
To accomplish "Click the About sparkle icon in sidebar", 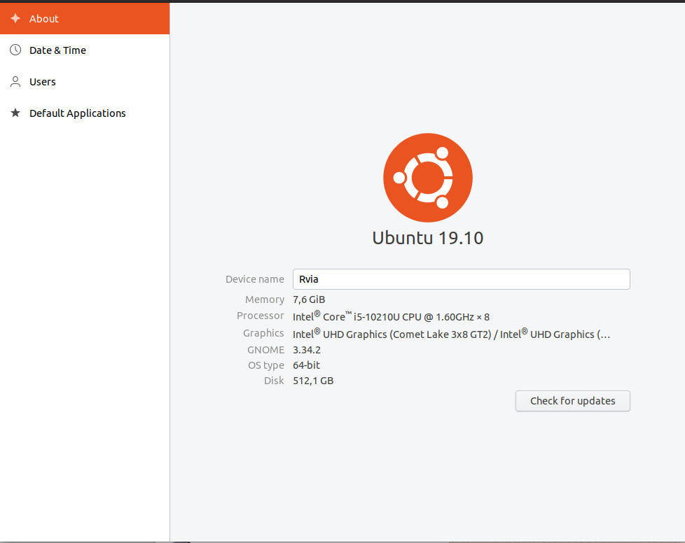I will pos(15,18).
